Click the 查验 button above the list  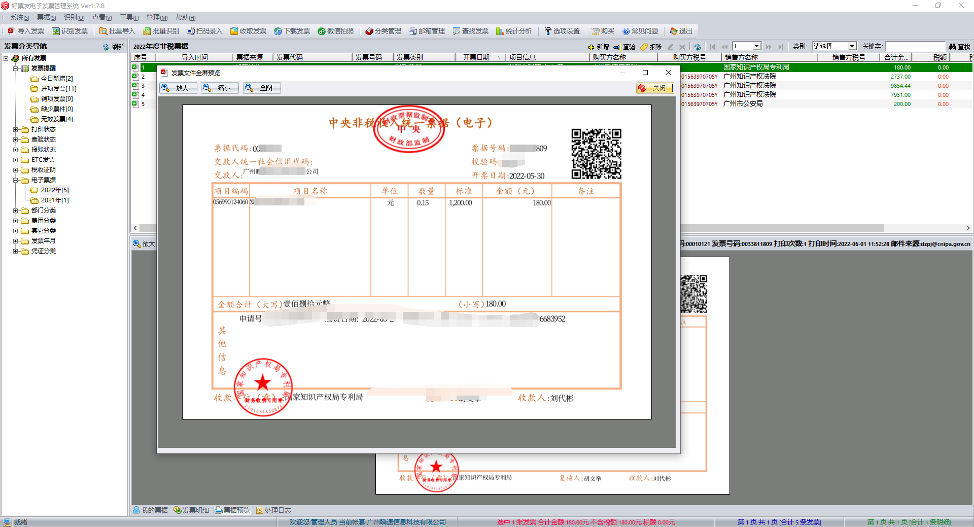click(x=624, y=46)
